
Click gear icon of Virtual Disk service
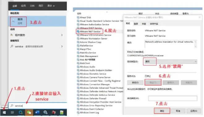(78, 17)
